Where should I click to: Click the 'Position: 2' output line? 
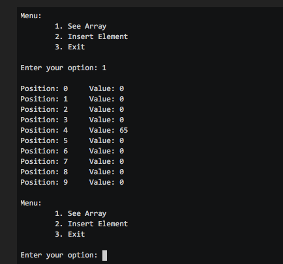point(72,109)
